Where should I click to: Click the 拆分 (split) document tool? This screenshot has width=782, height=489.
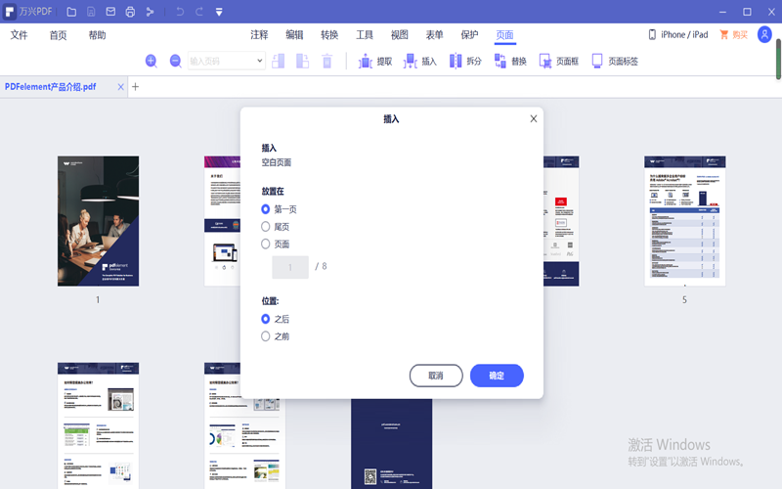pos(464,61)
